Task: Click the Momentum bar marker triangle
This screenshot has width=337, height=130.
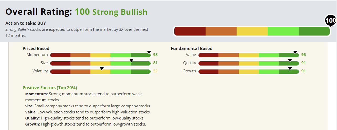Action: tap(149, 52)
